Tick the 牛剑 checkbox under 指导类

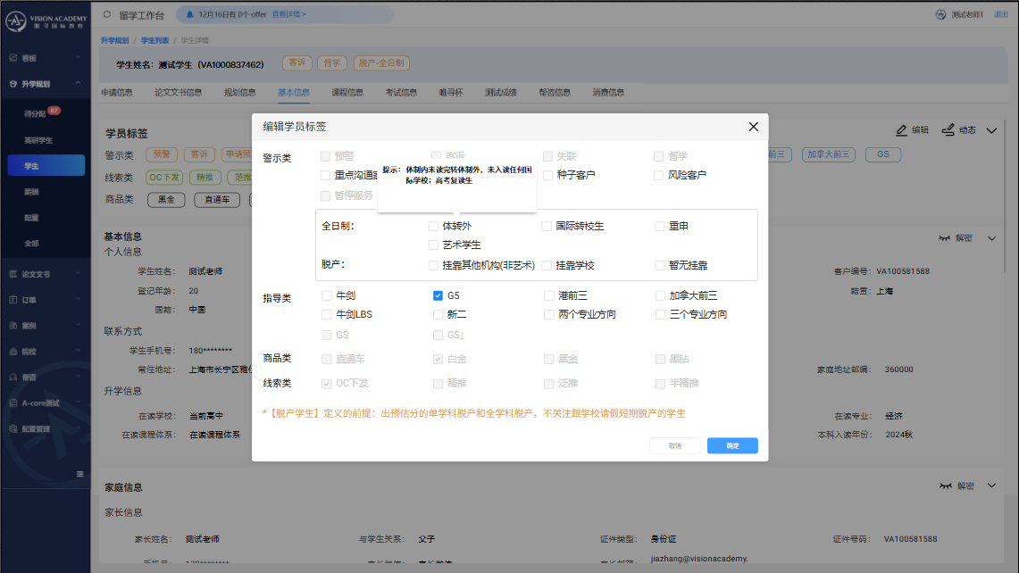326,295
